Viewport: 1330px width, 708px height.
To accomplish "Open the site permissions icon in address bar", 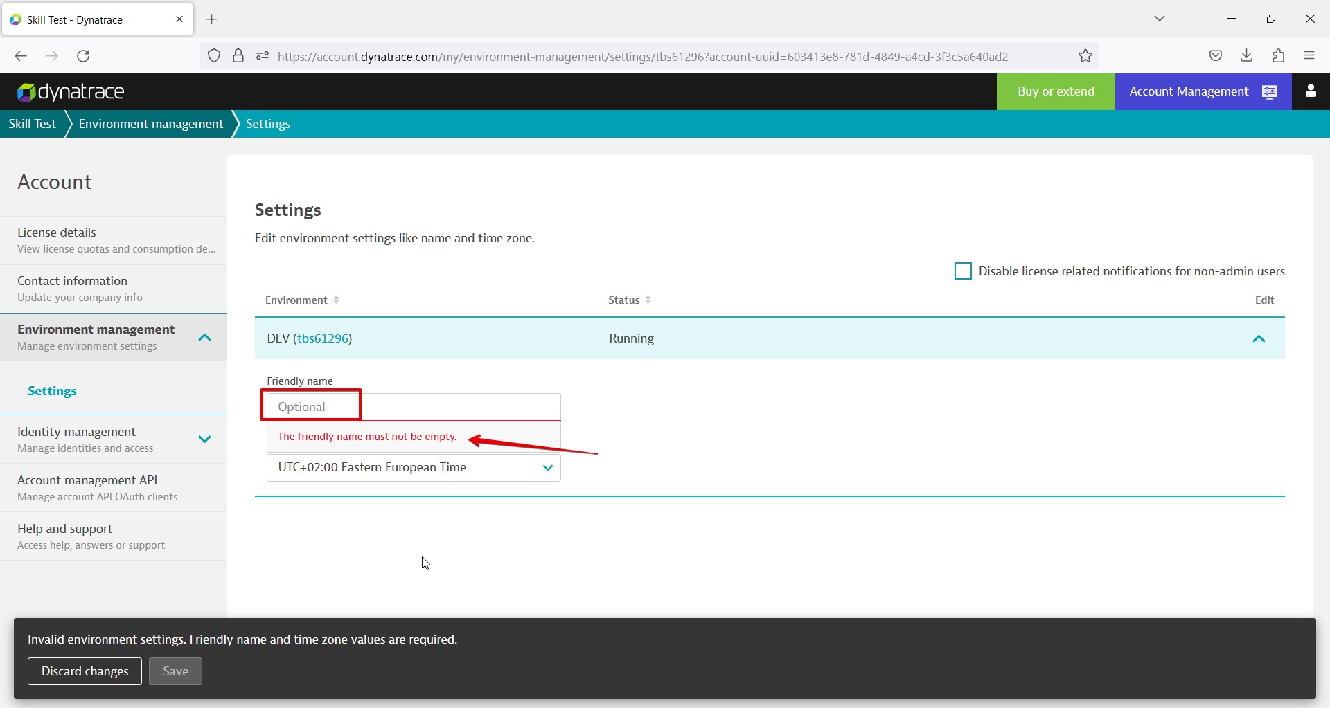I will coord(262,56).
